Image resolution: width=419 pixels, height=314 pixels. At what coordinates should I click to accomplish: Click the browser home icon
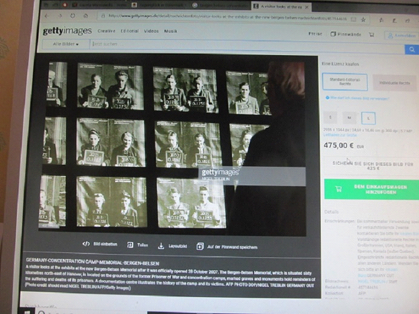[85, 16]
